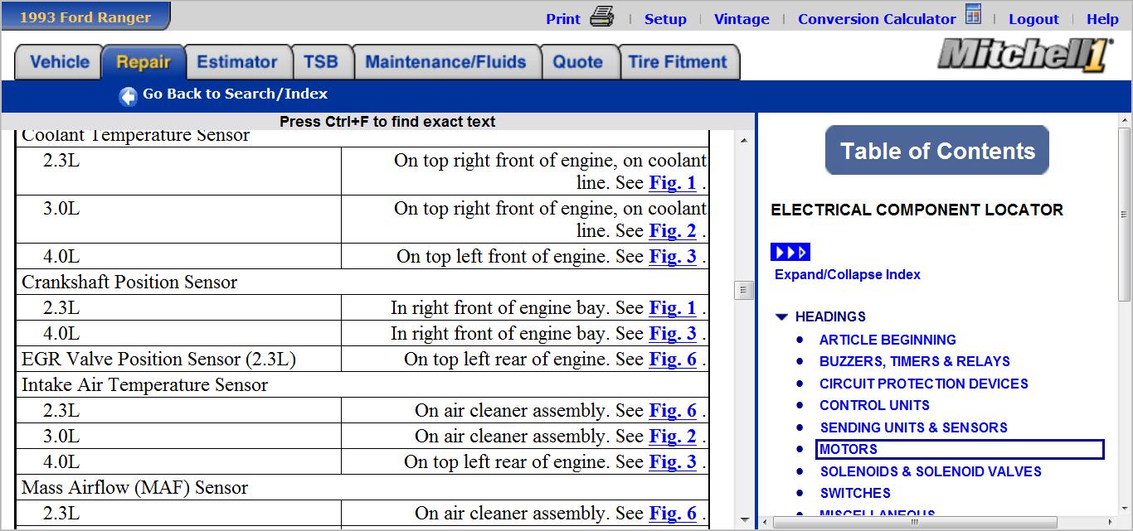1133x531 pixels.
Task: Click the Table of Contents button
Action: coord(937,151)
